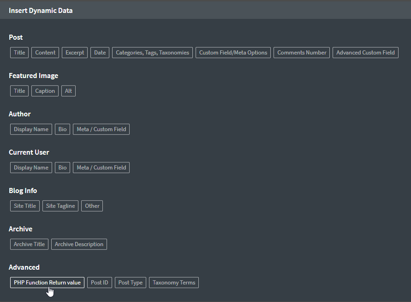Select Featured Image Caption button
This screenshot has height=302, width=411.
point(45,91)
